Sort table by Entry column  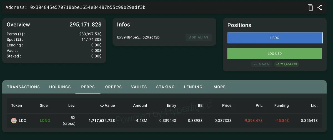(171, 105)
